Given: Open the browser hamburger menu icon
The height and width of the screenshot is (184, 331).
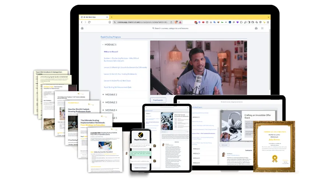Looking at the screenshot, I should coord(268,22).
